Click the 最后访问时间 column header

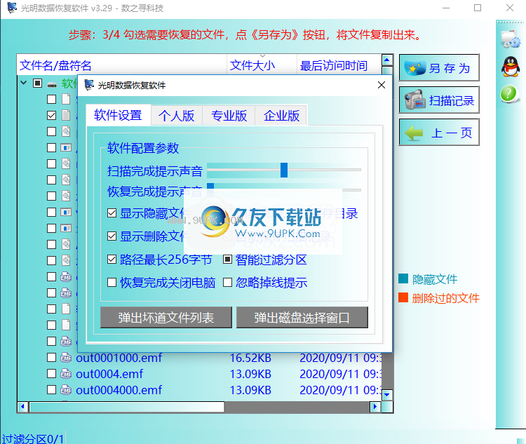coord(339,65)
